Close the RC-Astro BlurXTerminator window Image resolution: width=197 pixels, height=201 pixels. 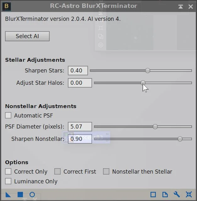190,7
